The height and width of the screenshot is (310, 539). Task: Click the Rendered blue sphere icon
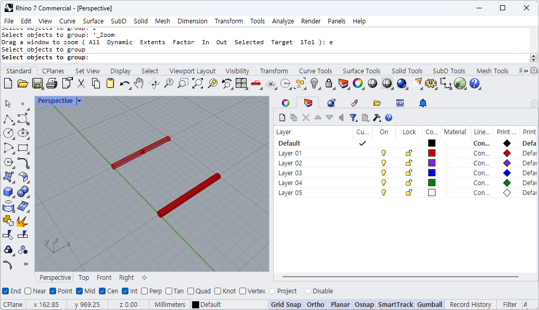click(x=402, y=84)
